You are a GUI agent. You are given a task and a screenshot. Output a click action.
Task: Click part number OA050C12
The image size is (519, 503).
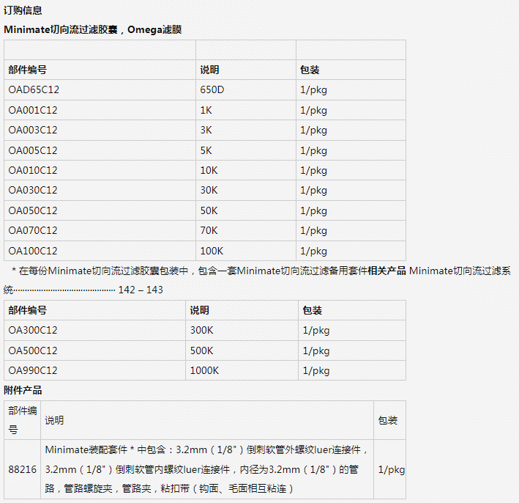pyautogui.click(x=33, y=210)
